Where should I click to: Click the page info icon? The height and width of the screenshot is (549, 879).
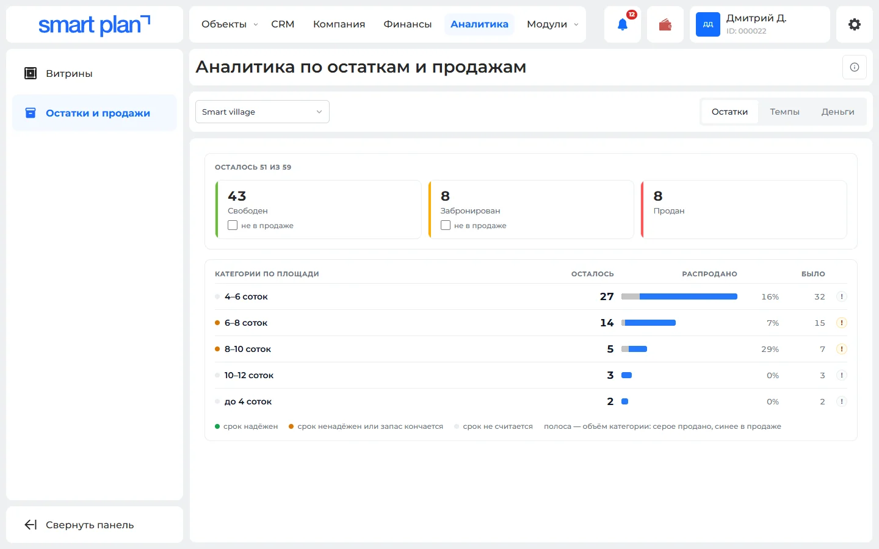coord(855,67)
